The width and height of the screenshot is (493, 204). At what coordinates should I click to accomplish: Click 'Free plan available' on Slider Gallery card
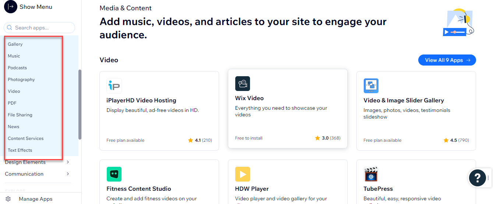point(383,140)
